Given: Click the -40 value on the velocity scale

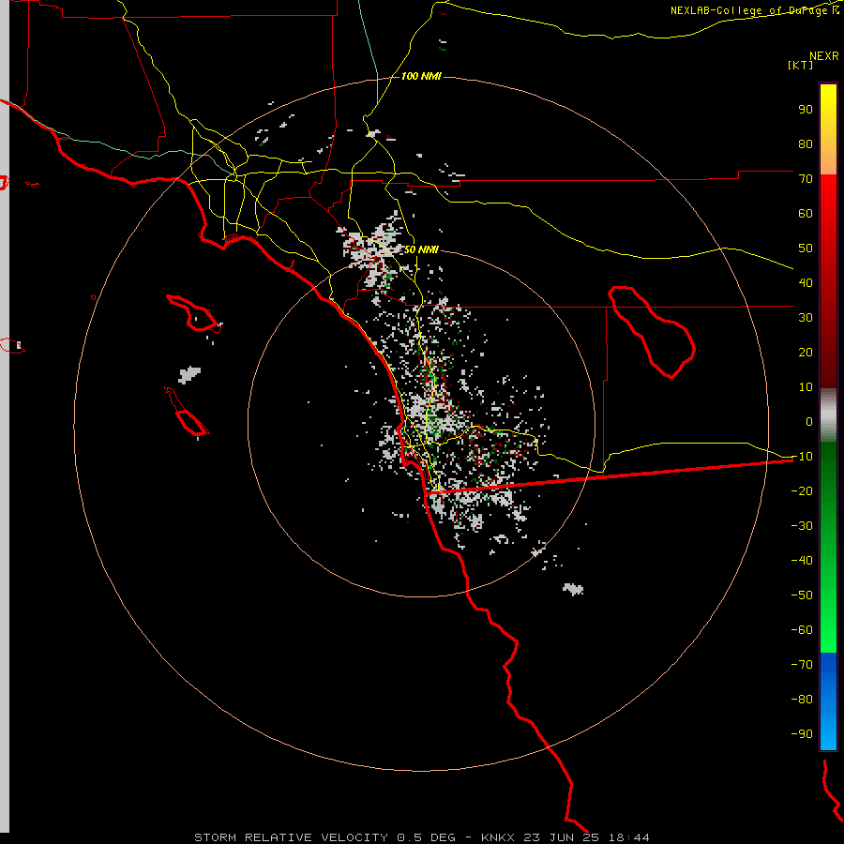Looking at the screenshot, I should coord(802,561).
